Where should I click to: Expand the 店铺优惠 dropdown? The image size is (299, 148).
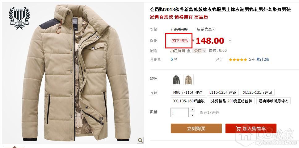[206, 29]
